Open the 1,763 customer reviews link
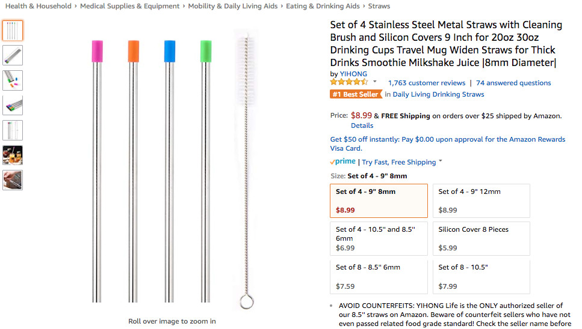The width and height of the screenshot is (582, 329). pos(427,83)
